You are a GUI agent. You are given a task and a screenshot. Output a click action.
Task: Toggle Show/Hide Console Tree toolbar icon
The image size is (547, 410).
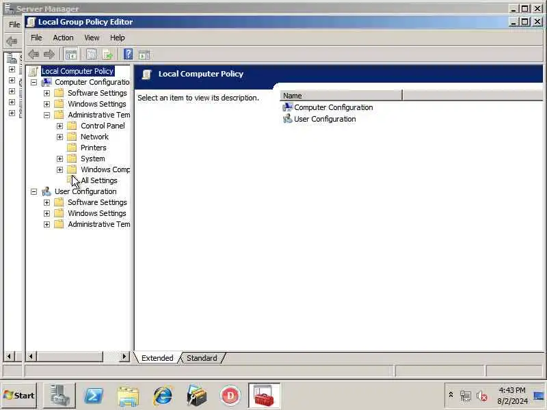tap(71, 55)
